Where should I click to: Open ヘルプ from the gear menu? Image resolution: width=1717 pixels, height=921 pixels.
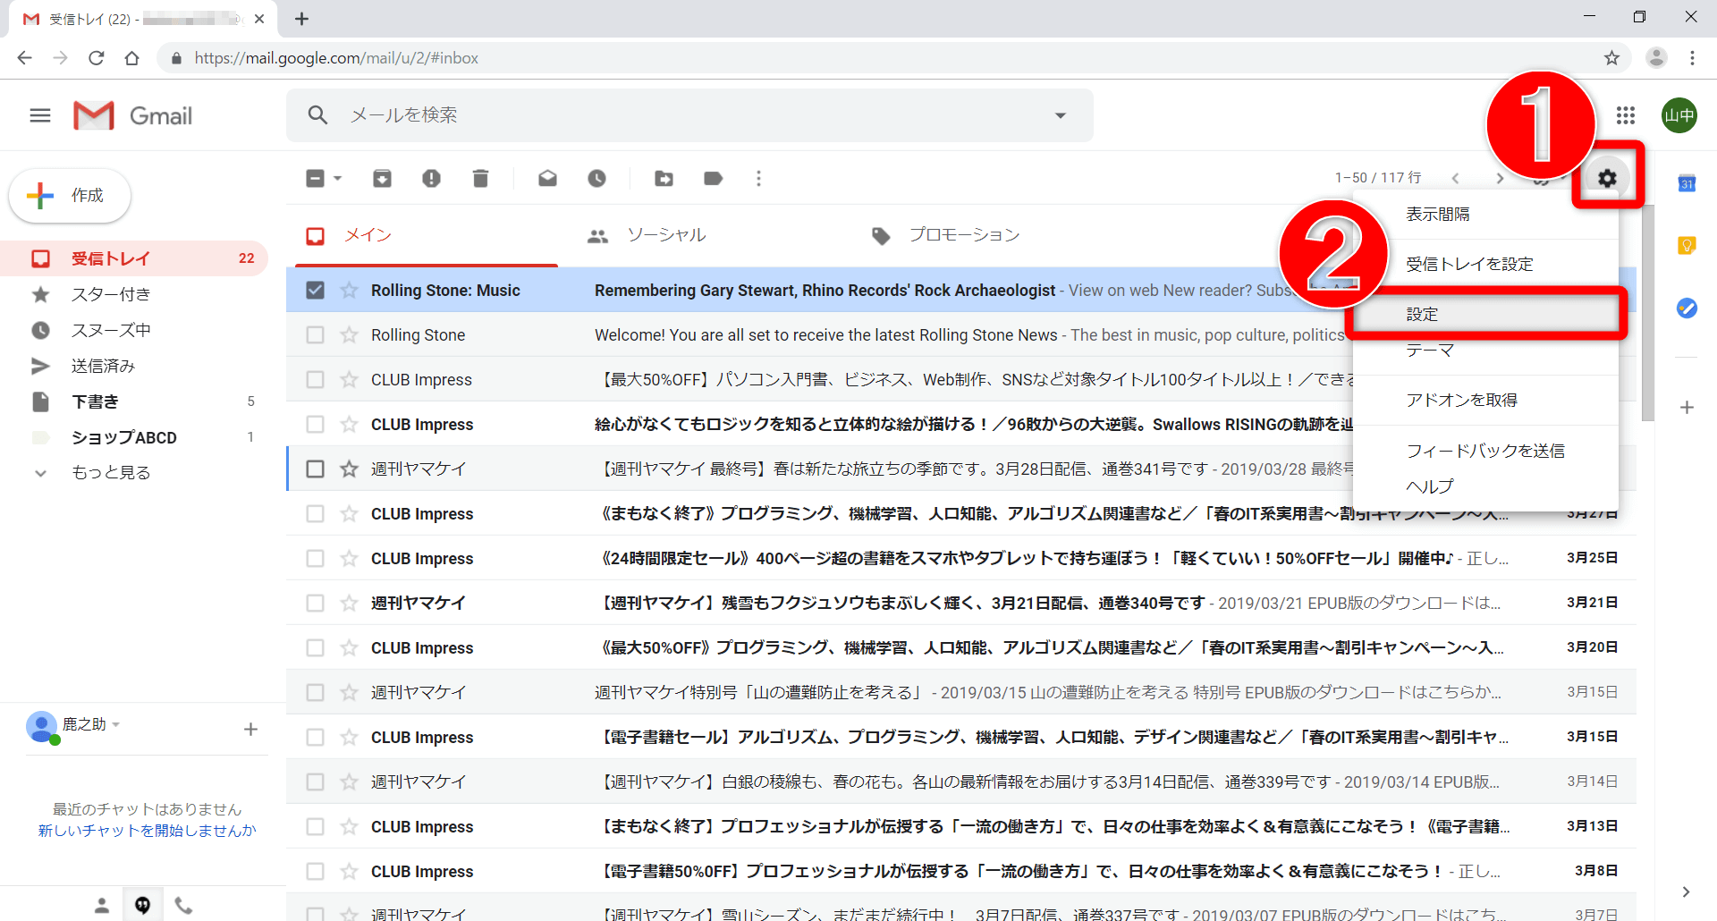[x=1485, y=486]
